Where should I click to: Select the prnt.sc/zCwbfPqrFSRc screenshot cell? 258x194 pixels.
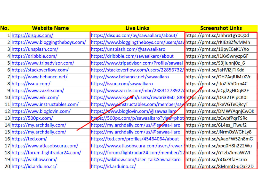tap(221, 118)
